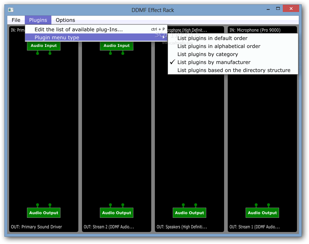The image size is (309, 244).
Task: Click right input pin of Stream 2 Audio Output
Action: [123, 205]
